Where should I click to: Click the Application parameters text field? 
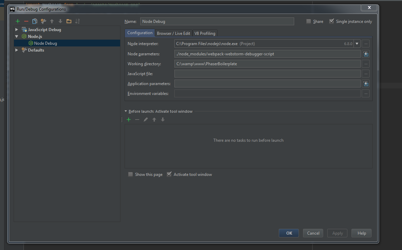coord(268,84)
